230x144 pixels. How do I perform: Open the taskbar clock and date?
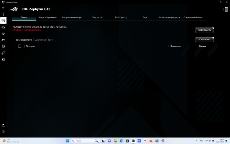(220, 141)
